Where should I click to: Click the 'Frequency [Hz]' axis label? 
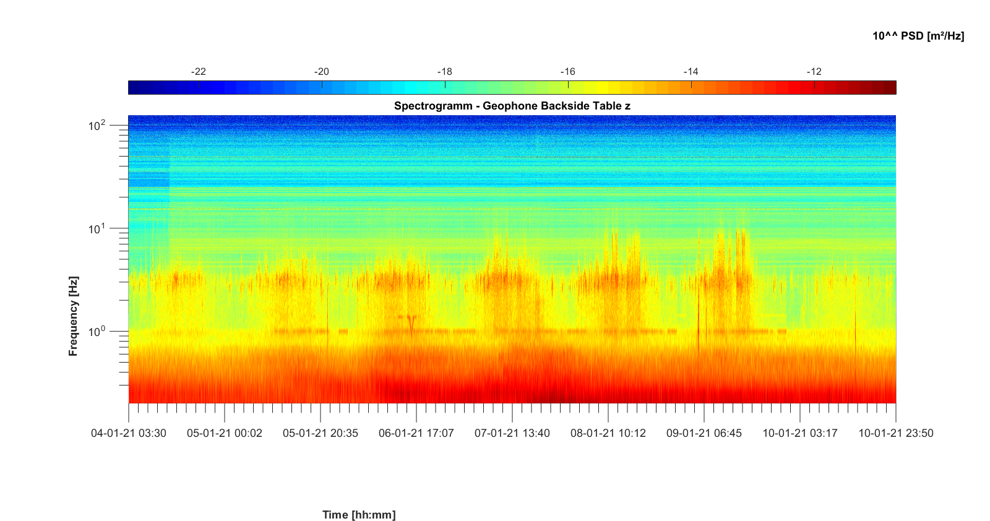(74, 316)
